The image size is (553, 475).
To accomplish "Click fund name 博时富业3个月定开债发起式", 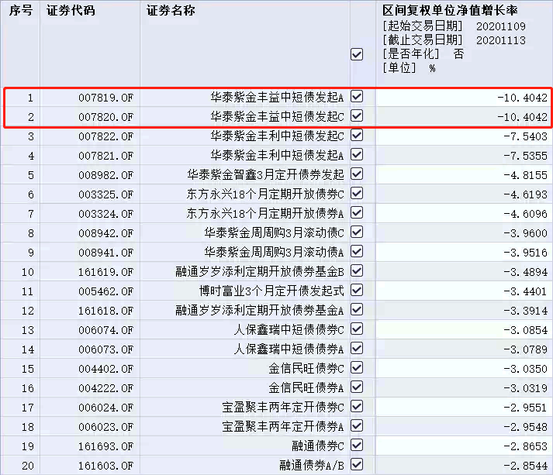I will (271, 291).
